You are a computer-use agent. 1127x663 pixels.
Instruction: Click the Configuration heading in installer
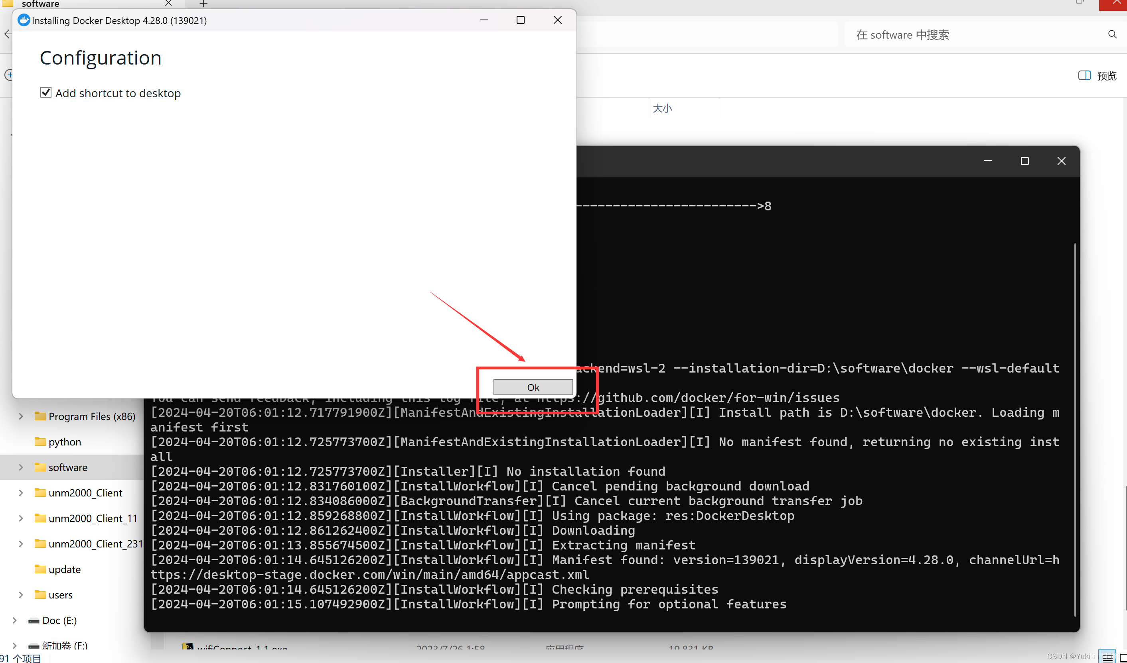[x=100, y=58]
